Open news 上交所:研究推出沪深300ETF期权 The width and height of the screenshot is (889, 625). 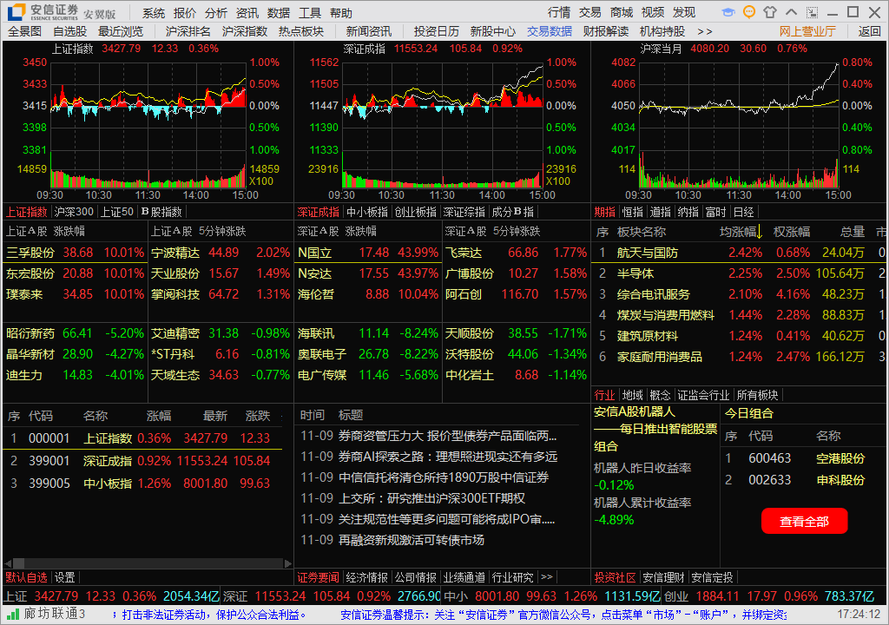tap(431, 498)
